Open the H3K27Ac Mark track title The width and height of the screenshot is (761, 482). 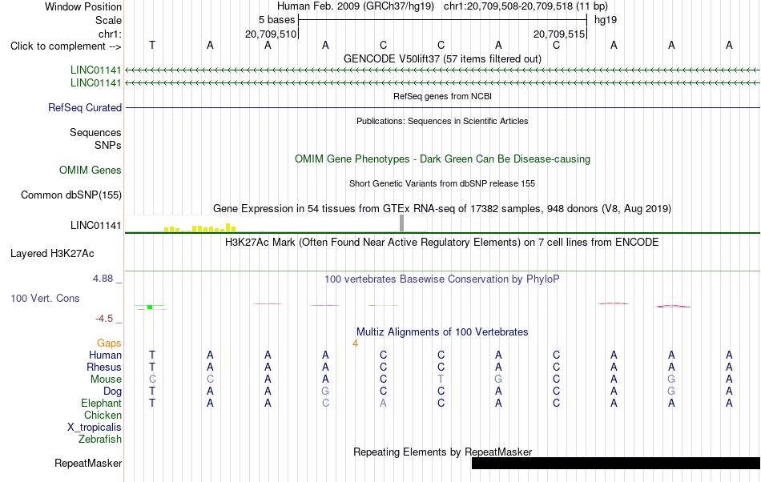click(x=442, y=242)
